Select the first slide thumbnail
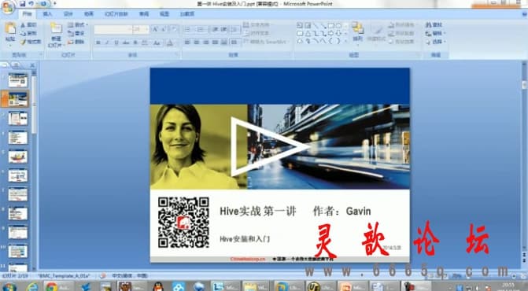 point(18,80)
